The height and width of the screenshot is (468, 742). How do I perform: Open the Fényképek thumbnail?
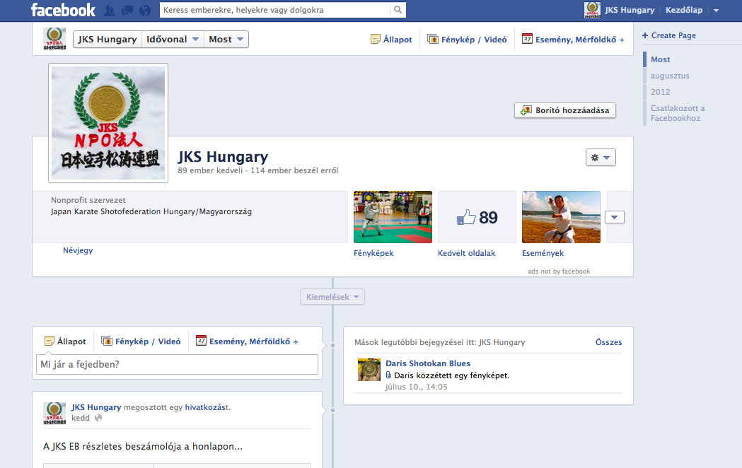[393, 217]
